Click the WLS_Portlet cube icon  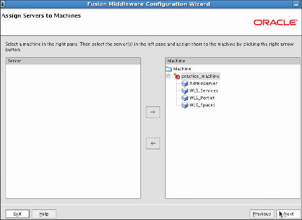[x=185, y=98]
